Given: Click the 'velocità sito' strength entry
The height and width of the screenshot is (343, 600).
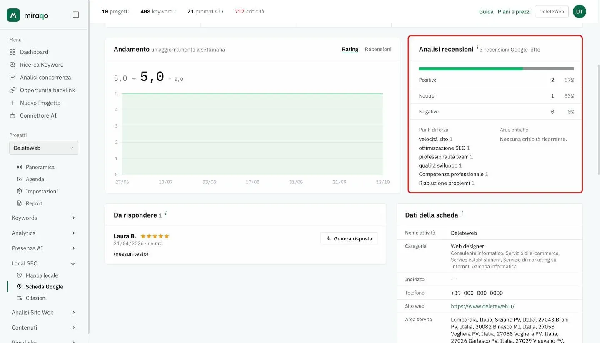Looking at the screenshot, I should coord(435,139).
